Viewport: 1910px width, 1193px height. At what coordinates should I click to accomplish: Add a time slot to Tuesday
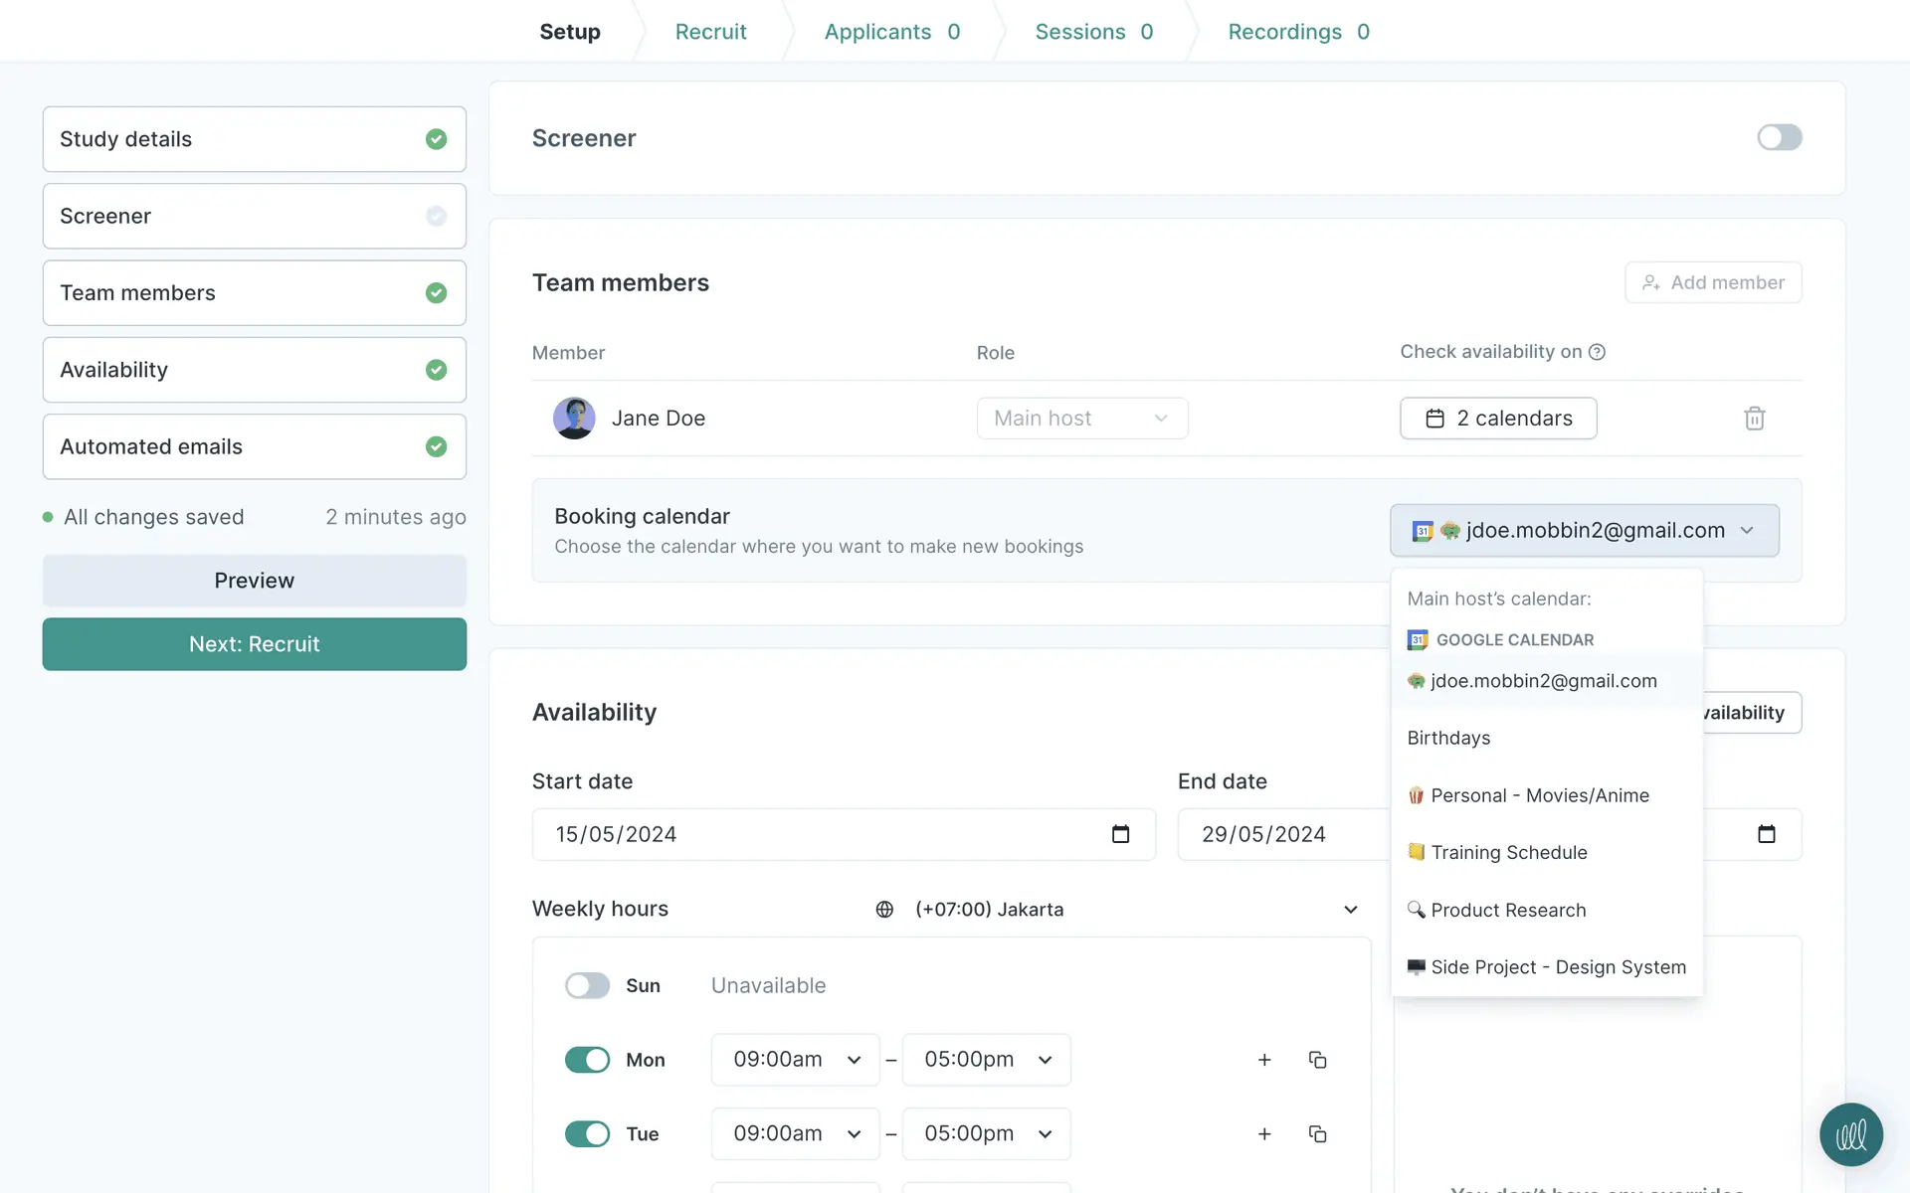coord(1264,1134)
